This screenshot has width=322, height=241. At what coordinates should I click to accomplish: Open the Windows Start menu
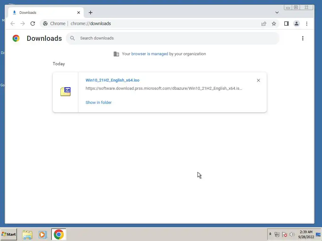pos(8,234)
